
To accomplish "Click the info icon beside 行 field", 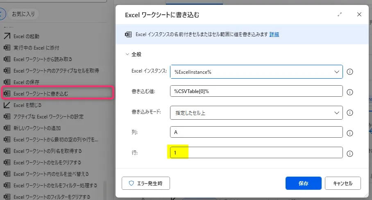I will point(350,153).
